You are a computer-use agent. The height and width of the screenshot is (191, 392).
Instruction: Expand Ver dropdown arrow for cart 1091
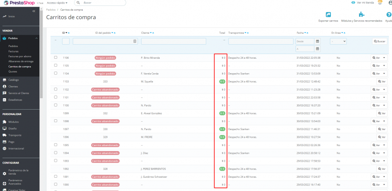pyautogui.click(x=385, y=177)
